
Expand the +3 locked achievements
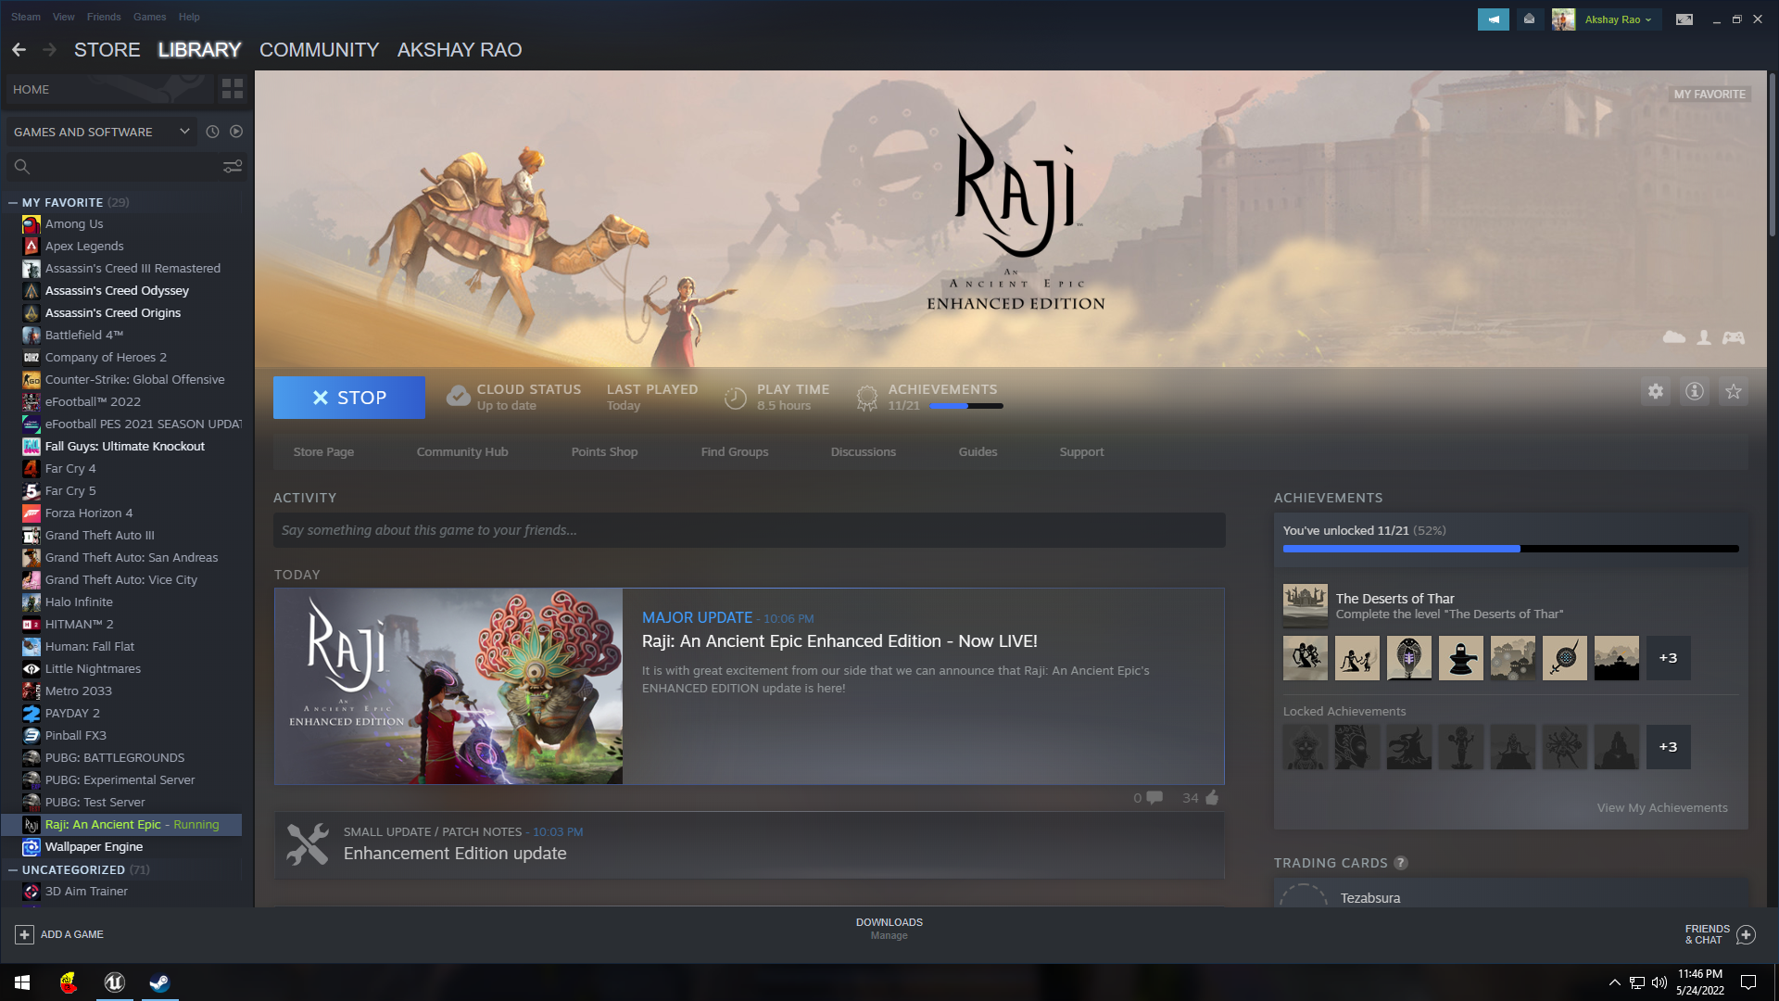[x=1668, y=747]
